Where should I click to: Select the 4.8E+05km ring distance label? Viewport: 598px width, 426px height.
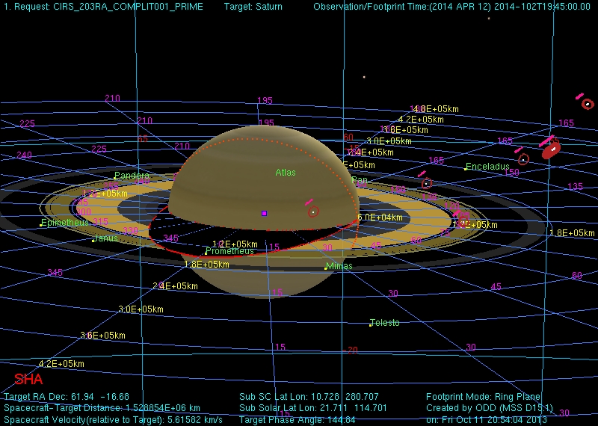(434, 109)
